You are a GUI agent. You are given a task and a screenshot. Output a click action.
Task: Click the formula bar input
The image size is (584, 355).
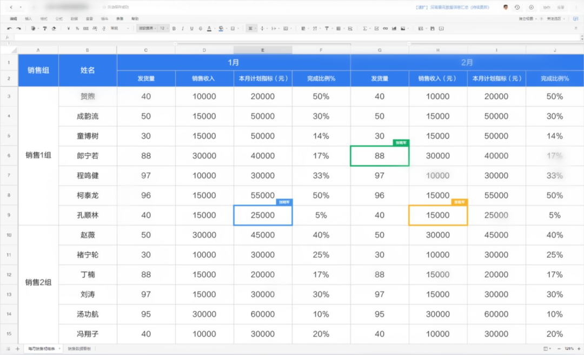click(296, 37)
